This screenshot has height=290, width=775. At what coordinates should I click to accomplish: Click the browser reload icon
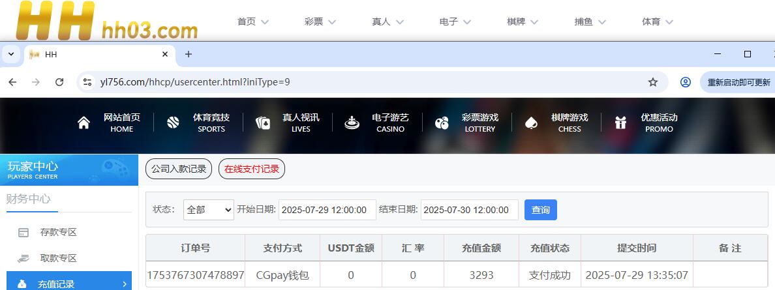pyautogui.click(x=59, y=82)
